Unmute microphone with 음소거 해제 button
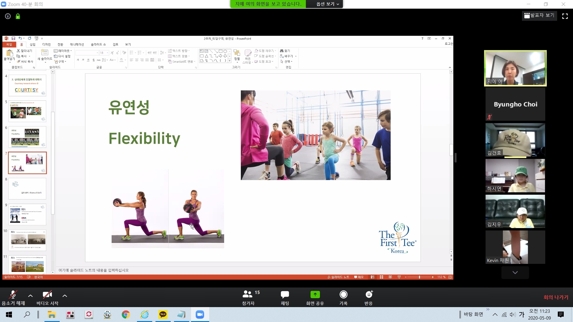The height and width of the screenshot is (322, 573). [x=13, y=297]
